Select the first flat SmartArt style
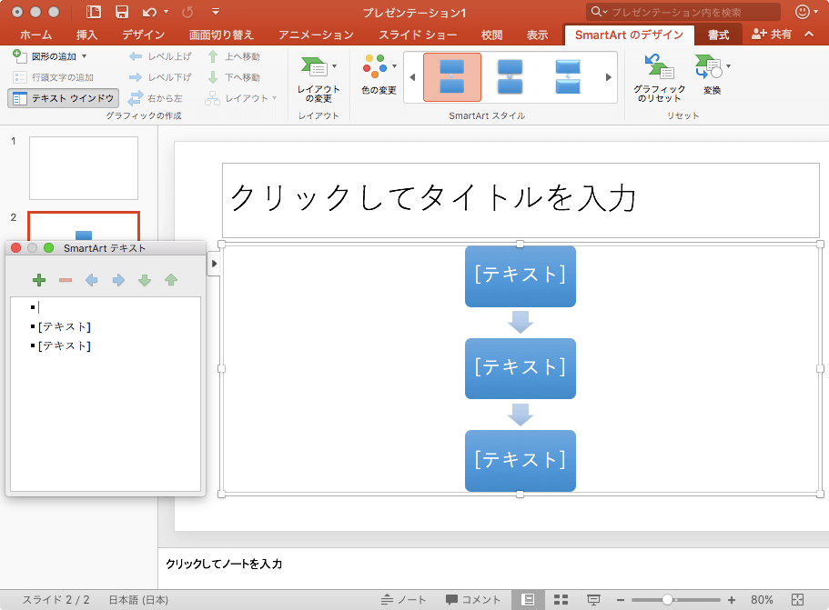 [452, 77]
